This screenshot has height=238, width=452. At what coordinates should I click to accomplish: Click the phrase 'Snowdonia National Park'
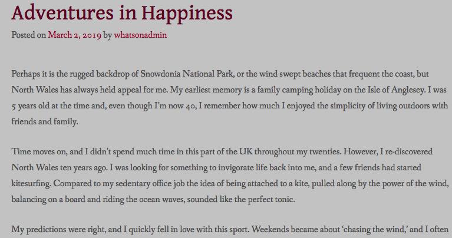[x=200, y=75]
